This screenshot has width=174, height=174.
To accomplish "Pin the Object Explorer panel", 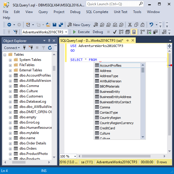I will 49,41.
